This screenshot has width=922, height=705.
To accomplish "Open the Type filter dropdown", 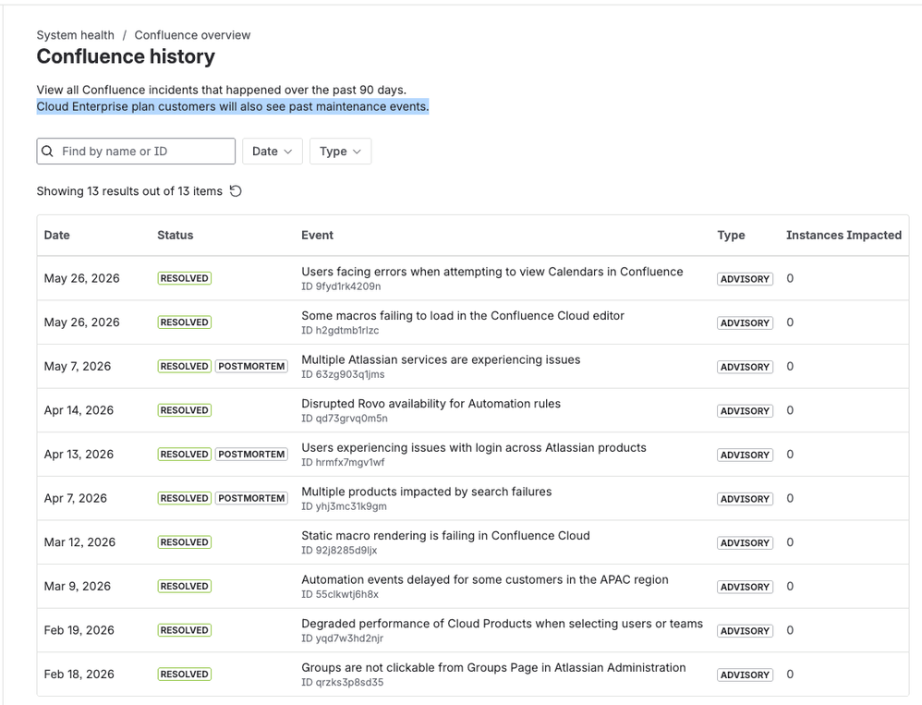I will tap(341, 152).
